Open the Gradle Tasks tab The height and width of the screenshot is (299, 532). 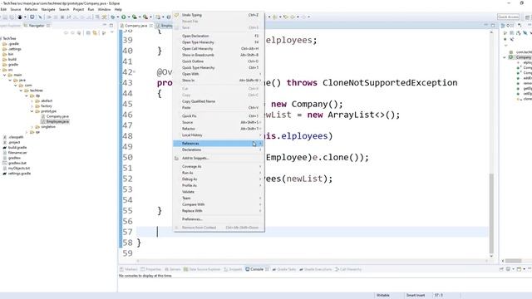[x=284, y=269]
